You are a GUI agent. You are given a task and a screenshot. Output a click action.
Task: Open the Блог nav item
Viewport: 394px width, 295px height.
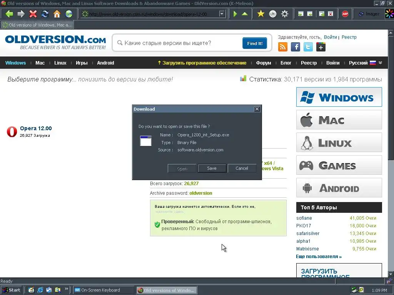point(286,63)
